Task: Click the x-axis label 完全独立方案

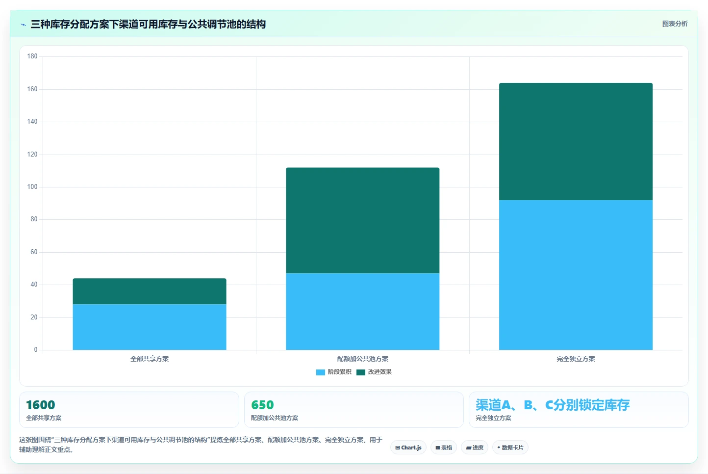Action: coord(576,359)
